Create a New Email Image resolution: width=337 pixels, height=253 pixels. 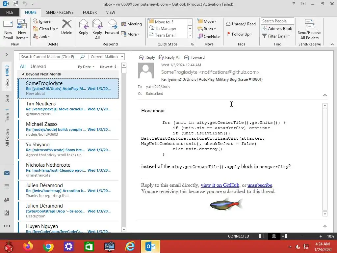point(8,30)
